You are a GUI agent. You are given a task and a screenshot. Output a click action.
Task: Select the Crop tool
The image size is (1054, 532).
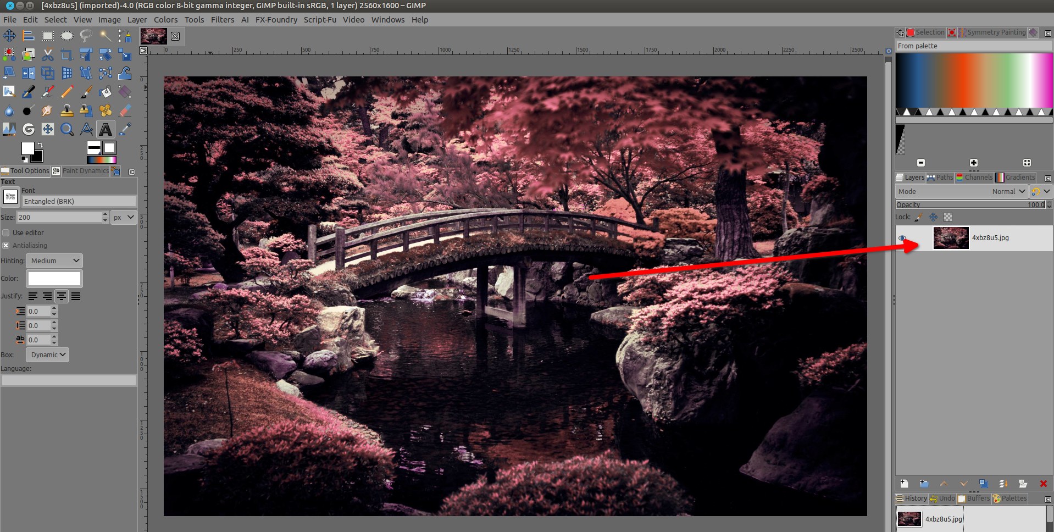[x=67, y=54]
